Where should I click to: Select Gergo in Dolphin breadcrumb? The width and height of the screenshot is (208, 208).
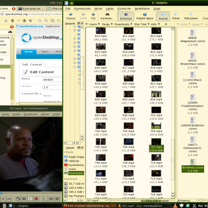[x=106, y=24]
